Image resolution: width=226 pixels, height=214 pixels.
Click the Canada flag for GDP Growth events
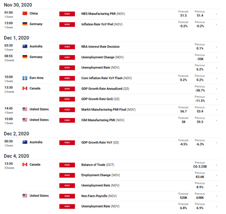(25, 88)
